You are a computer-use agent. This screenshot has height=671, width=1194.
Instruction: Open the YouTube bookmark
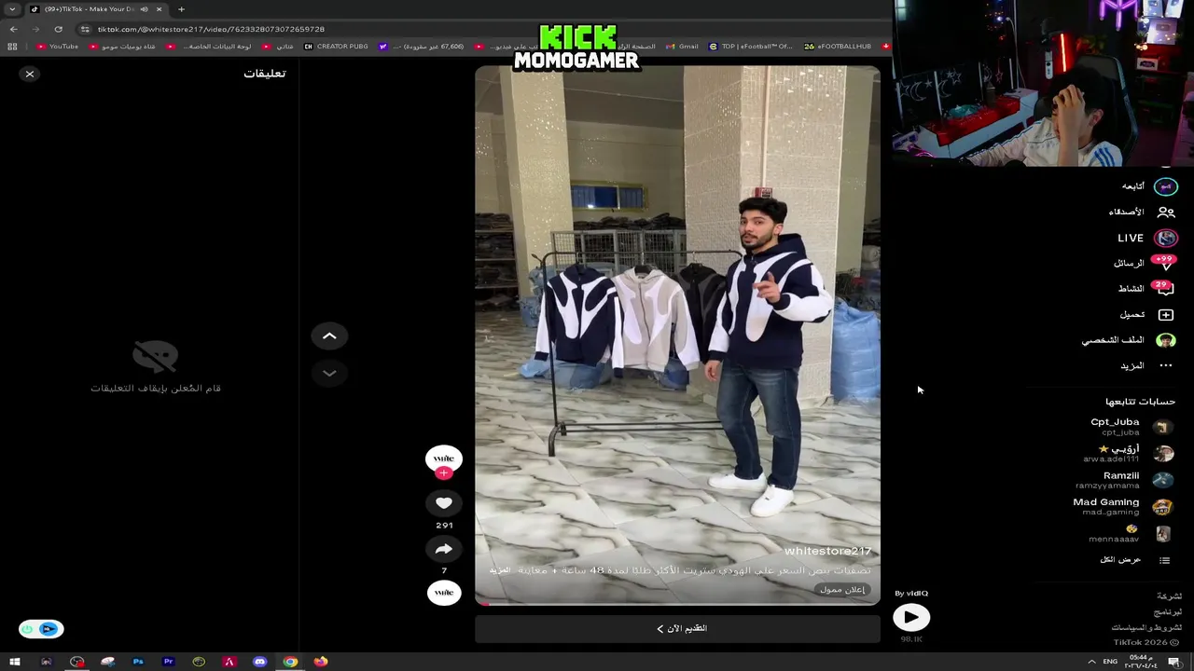(x=58, y=47)
